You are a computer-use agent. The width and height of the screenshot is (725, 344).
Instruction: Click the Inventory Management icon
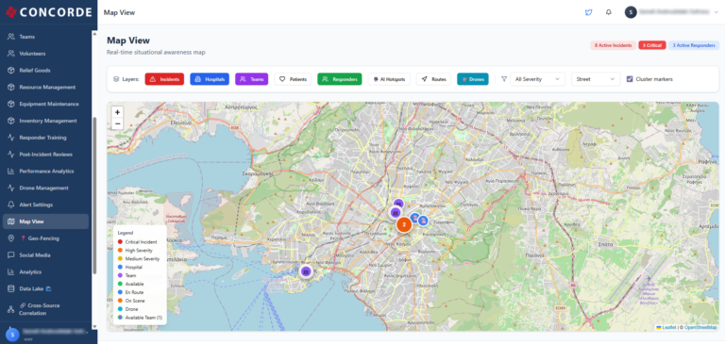(x=11, y=121)
